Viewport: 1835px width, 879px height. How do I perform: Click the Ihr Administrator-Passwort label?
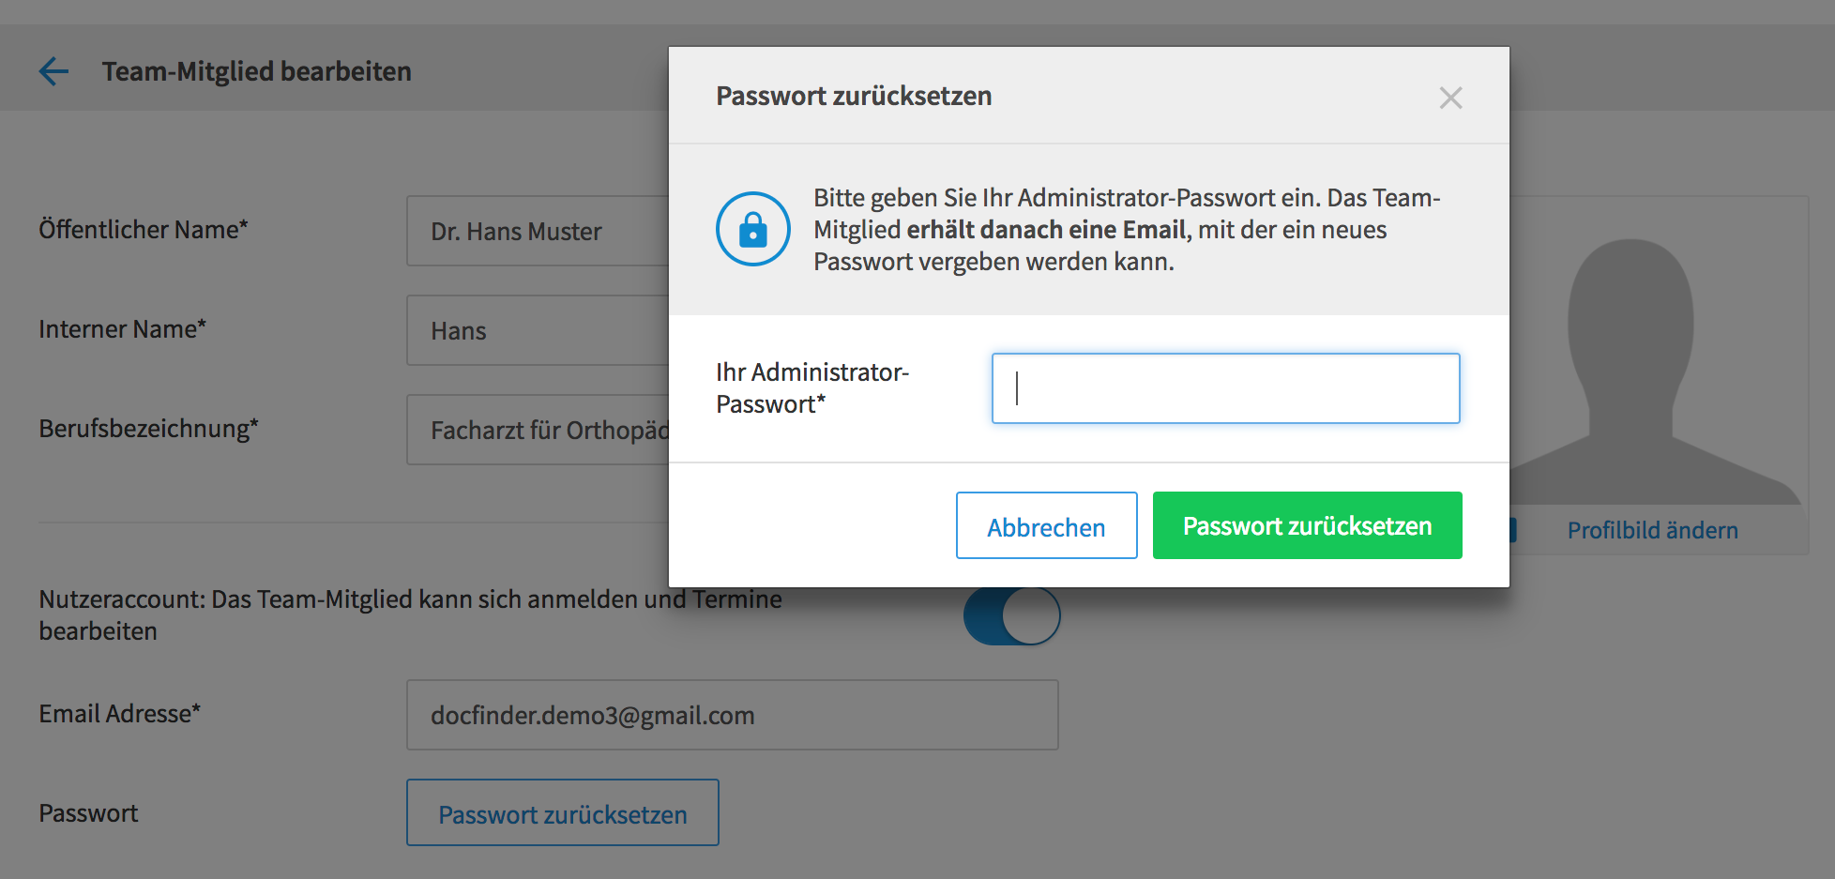tap(812, 388)
